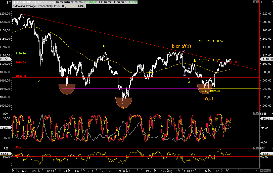273x173 pixels.
Task: Click the 'Jul' label on time axis
Action: pyautogui.click(x=123, y=171)
